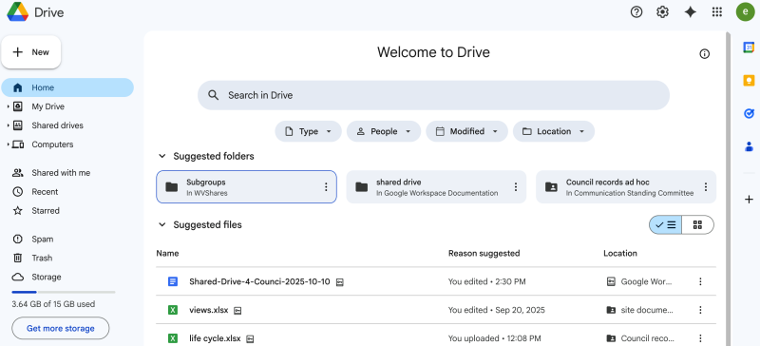
Task: Click the Trash bin icon in sidebar
Action: coord(18,258)
